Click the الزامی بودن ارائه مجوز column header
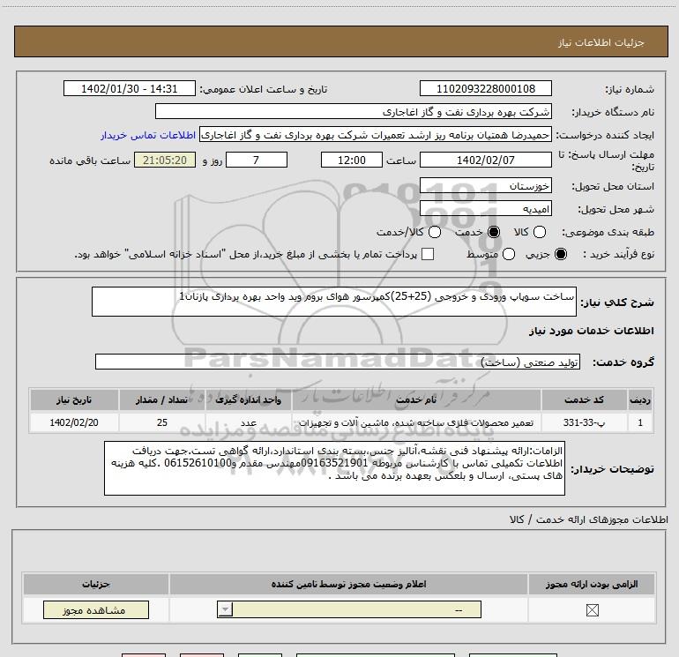679x657 pixels. tap(592, 584)
